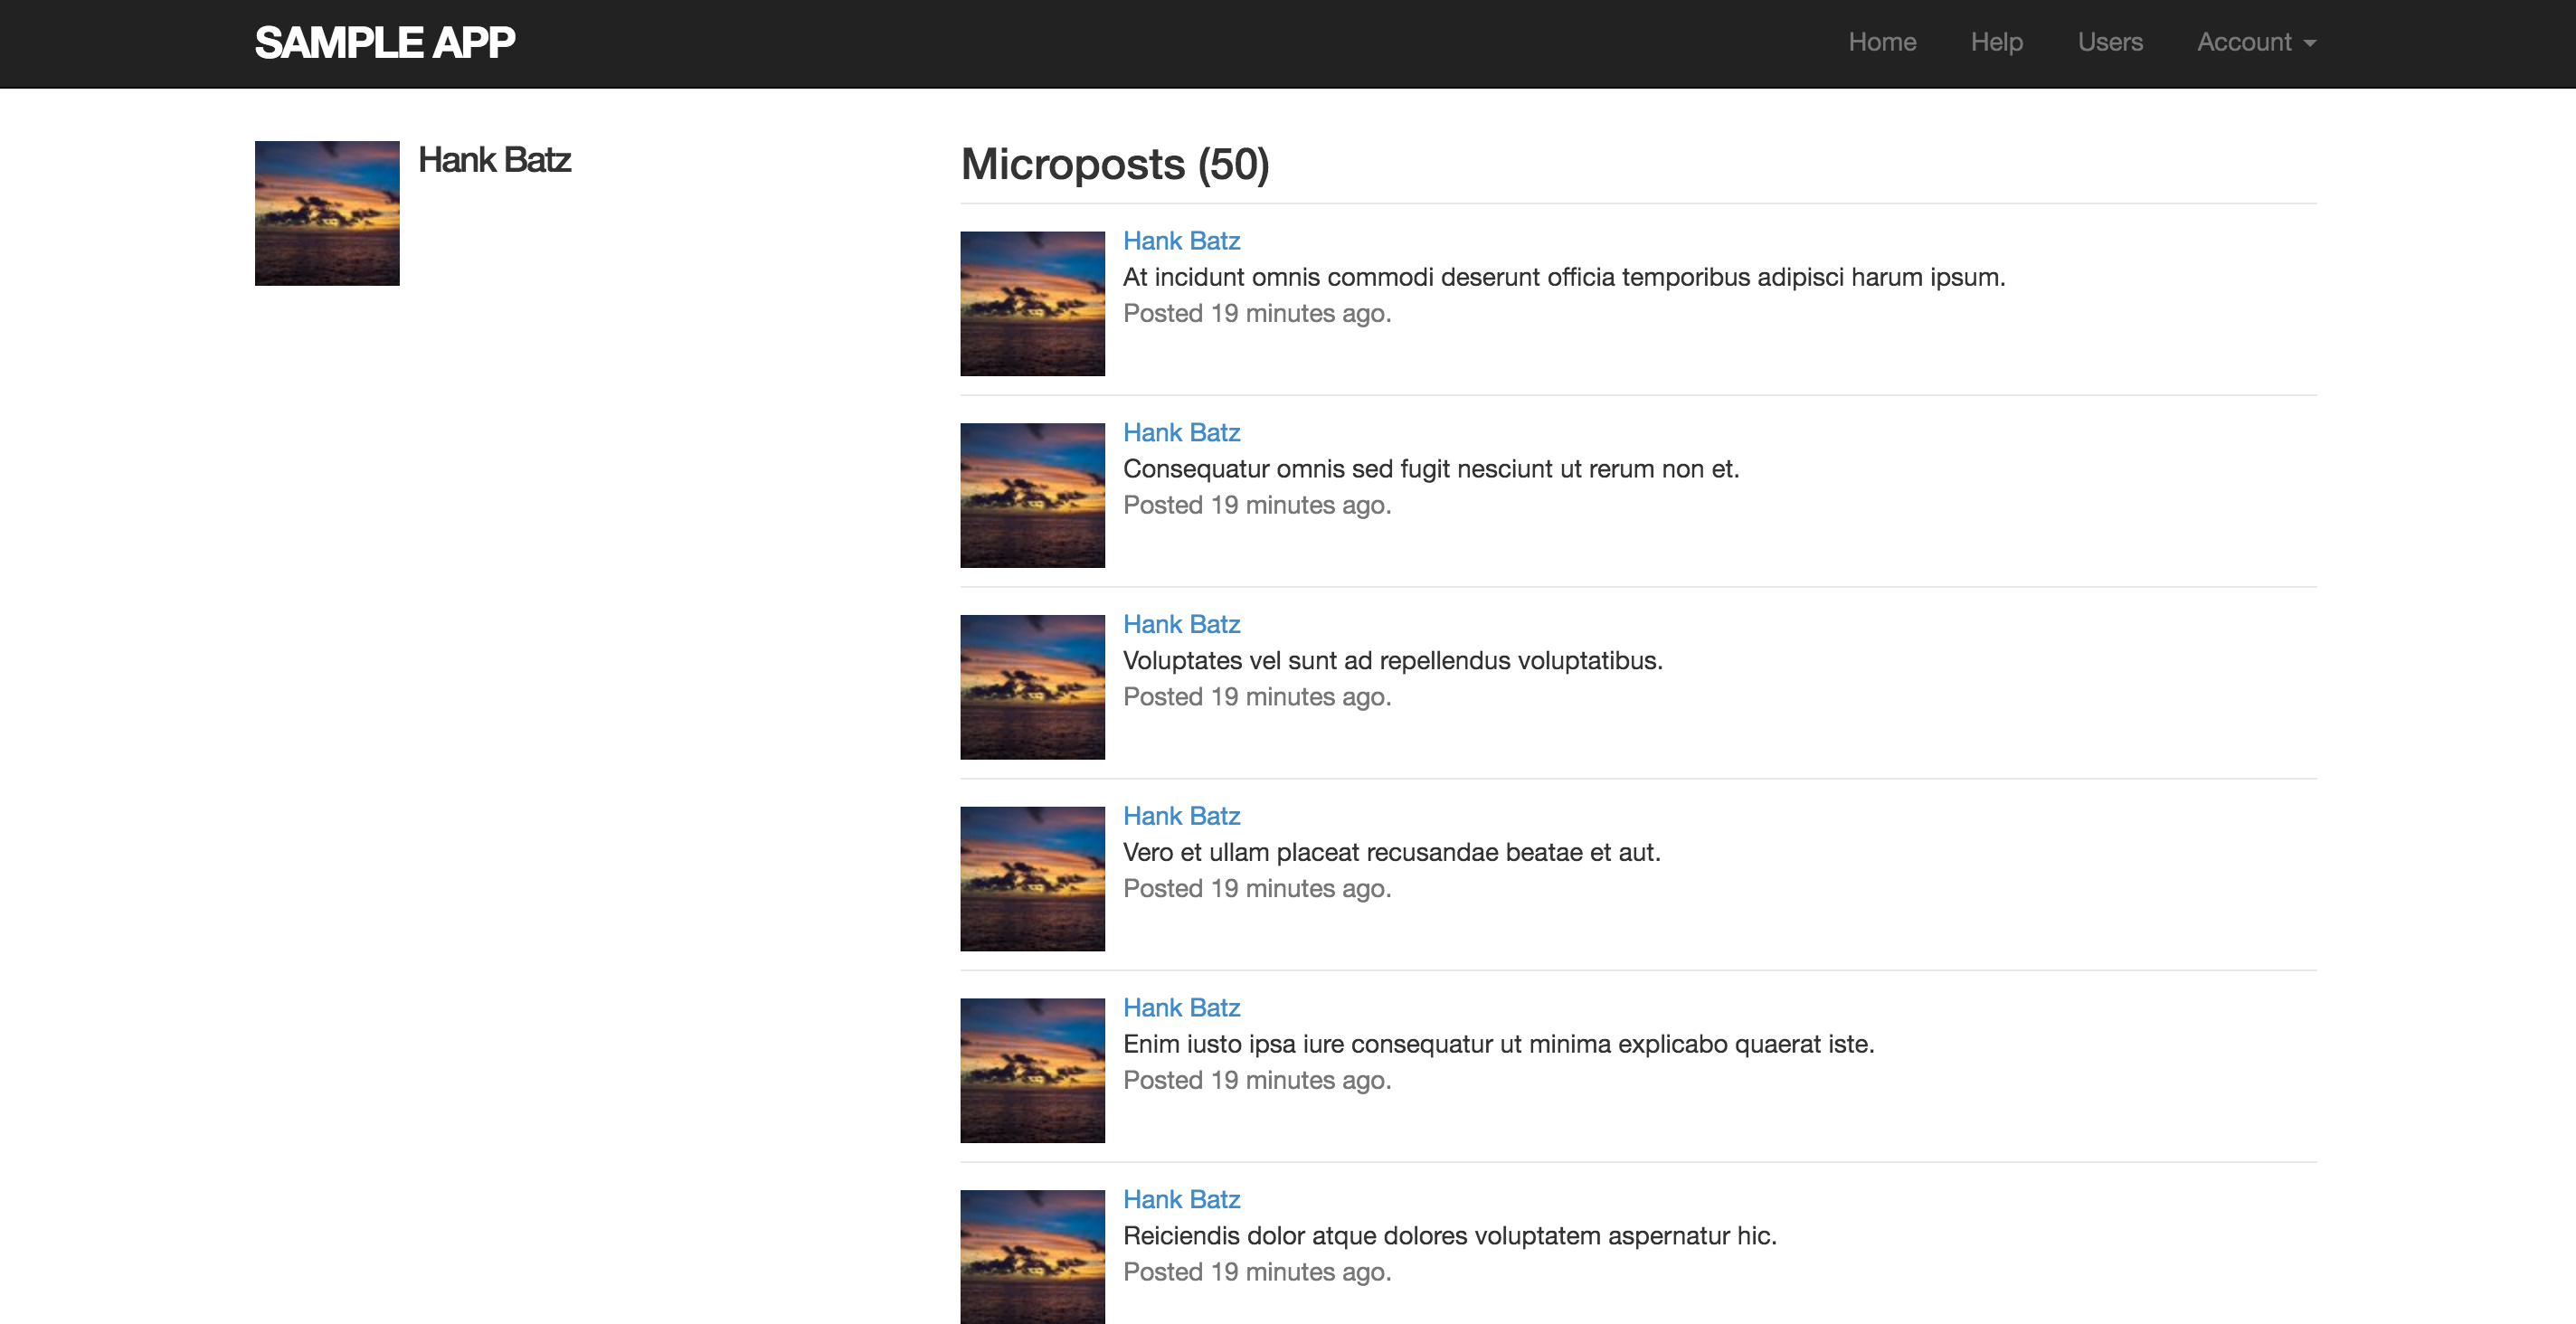Go to the Users page

2109,42
